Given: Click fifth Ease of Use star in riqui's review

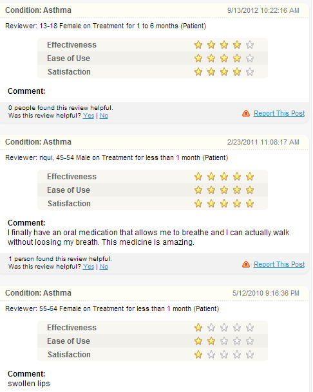Looking at the screenshot, I should click(250, 190).
